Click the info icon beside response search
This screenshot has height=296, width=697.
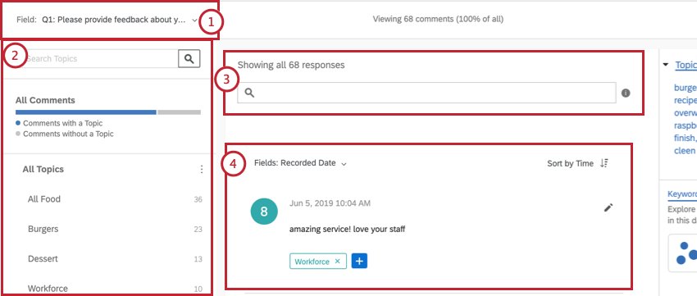pos(626,93)
